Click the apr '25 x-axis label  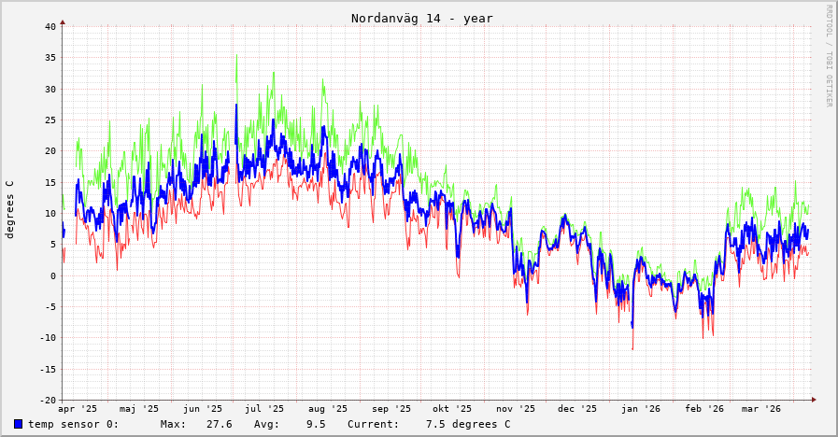click(x=78, y=409)
